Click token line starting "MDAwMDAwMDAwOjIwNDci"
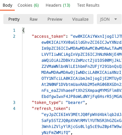This screenshot has width=122, height=135. [82, 73]
